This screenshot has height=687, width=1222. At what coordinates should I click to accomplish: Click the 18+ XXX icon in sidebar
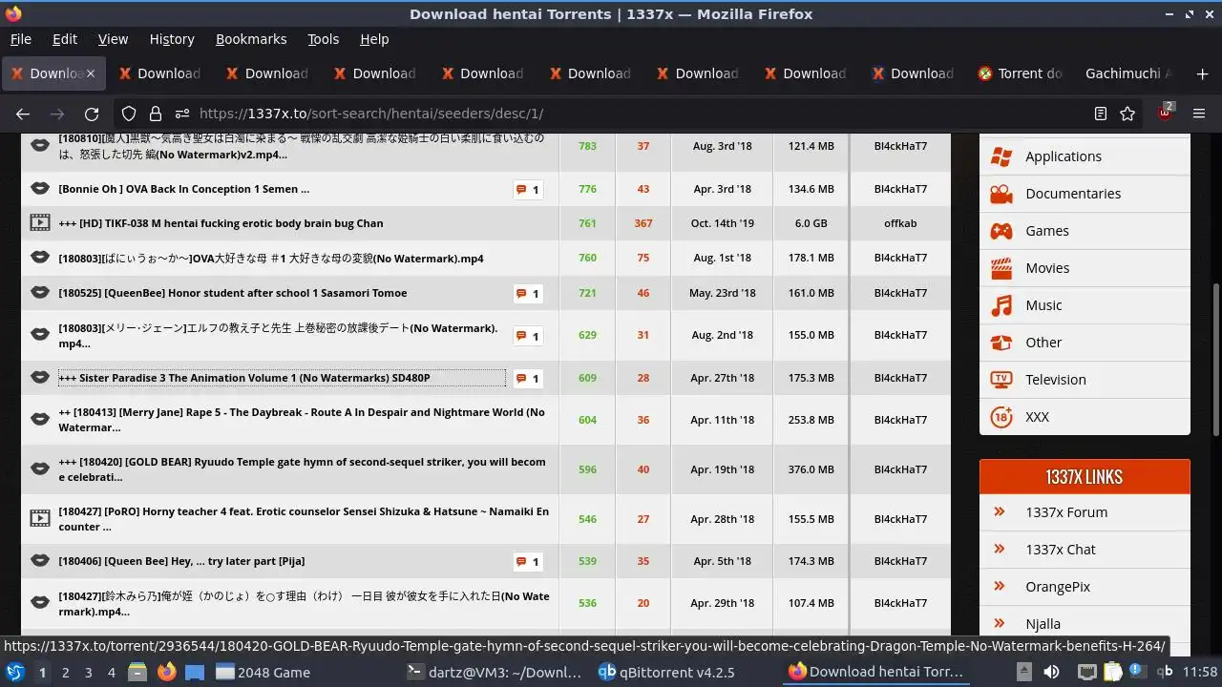point(1001,417)
